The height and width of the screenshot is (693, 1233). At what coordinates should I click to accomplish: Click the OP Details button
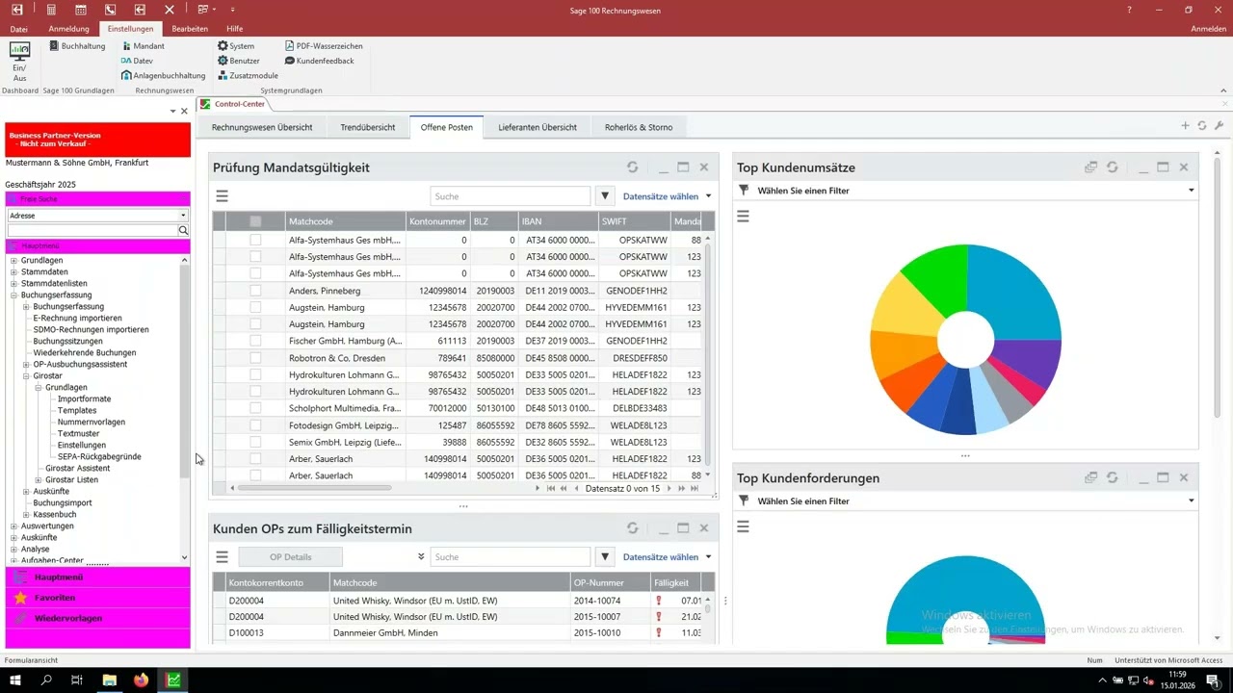point(290,557)
